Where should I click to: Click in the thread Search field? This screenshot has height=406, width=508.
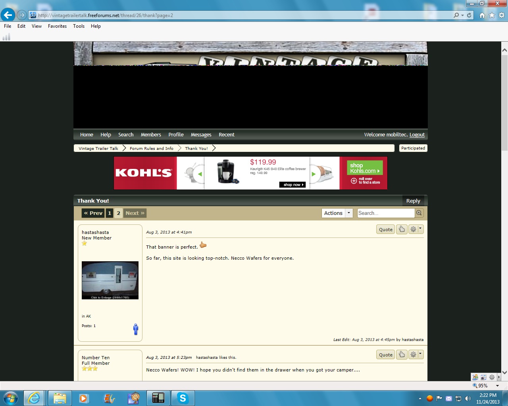click(386, 213)
